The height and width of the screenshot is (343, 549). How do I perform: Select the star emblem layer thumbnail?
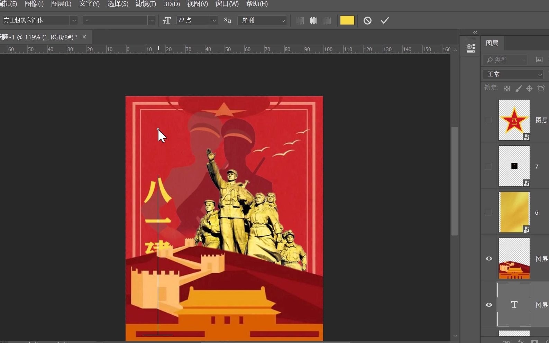514,120
